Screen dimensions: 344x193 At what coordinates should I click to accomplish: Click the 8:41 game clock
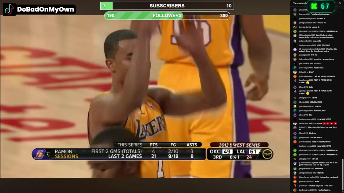tap(234, 157)
